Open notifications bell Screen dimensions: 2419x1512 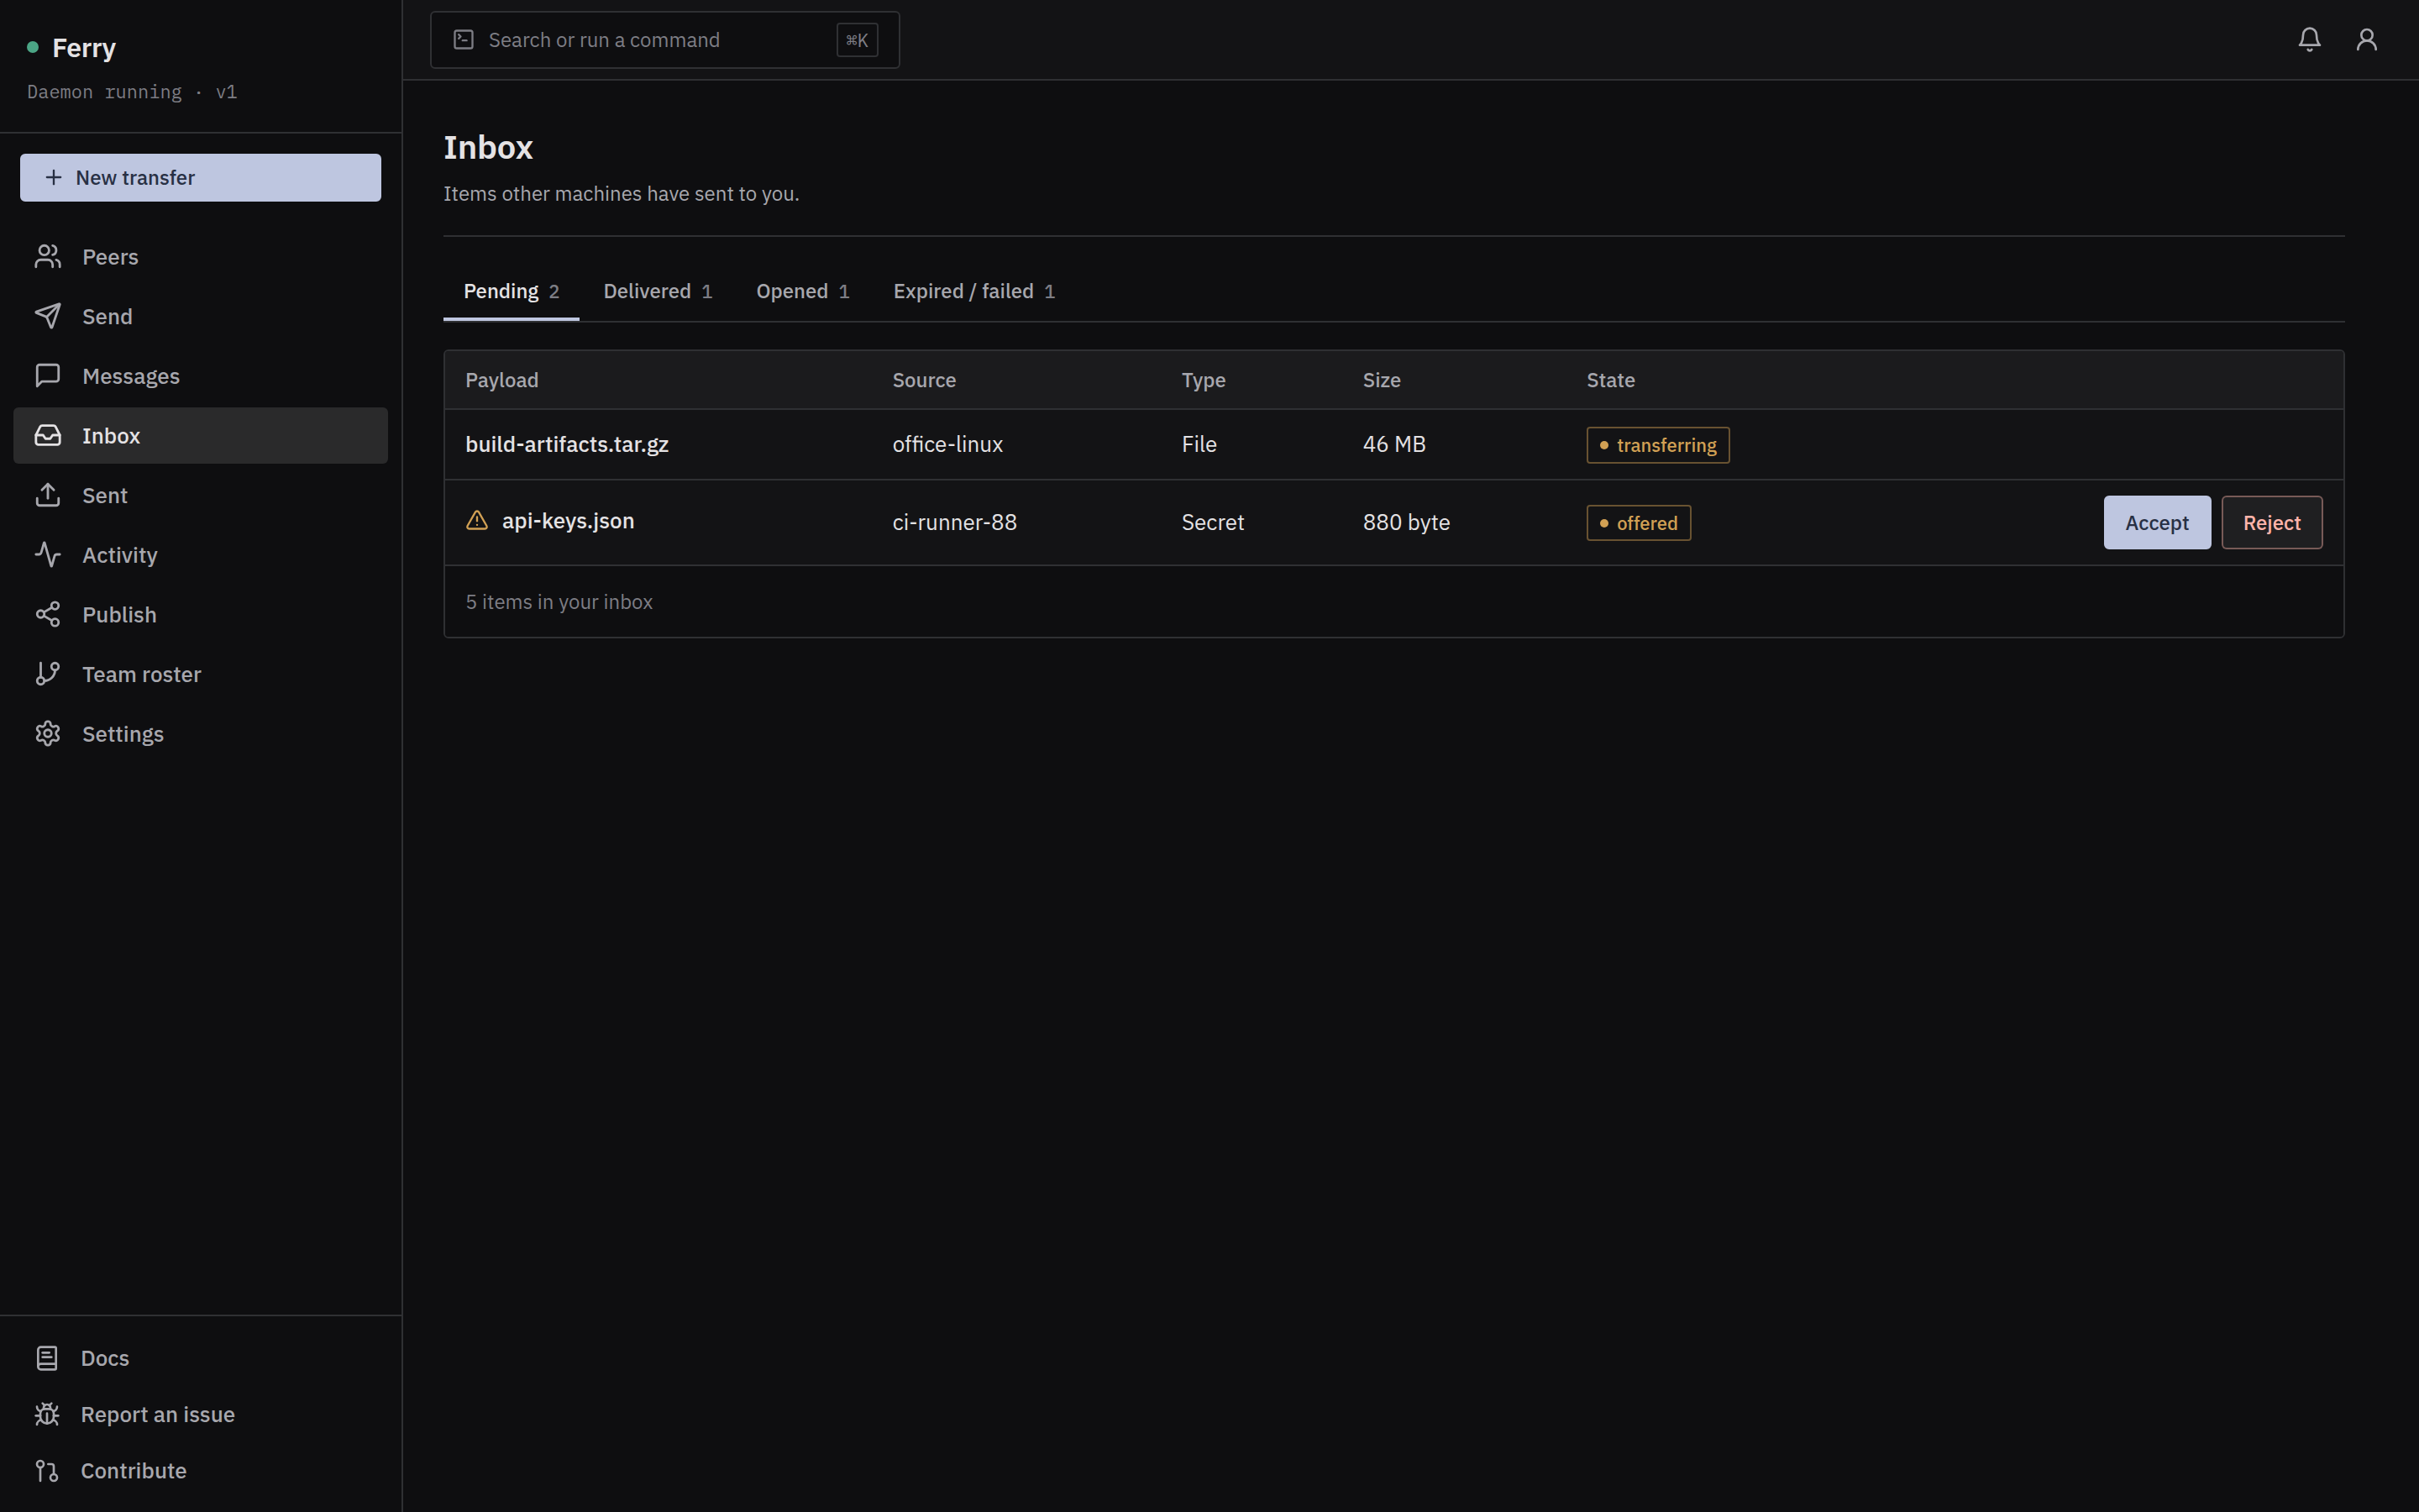coord(2309,39)
